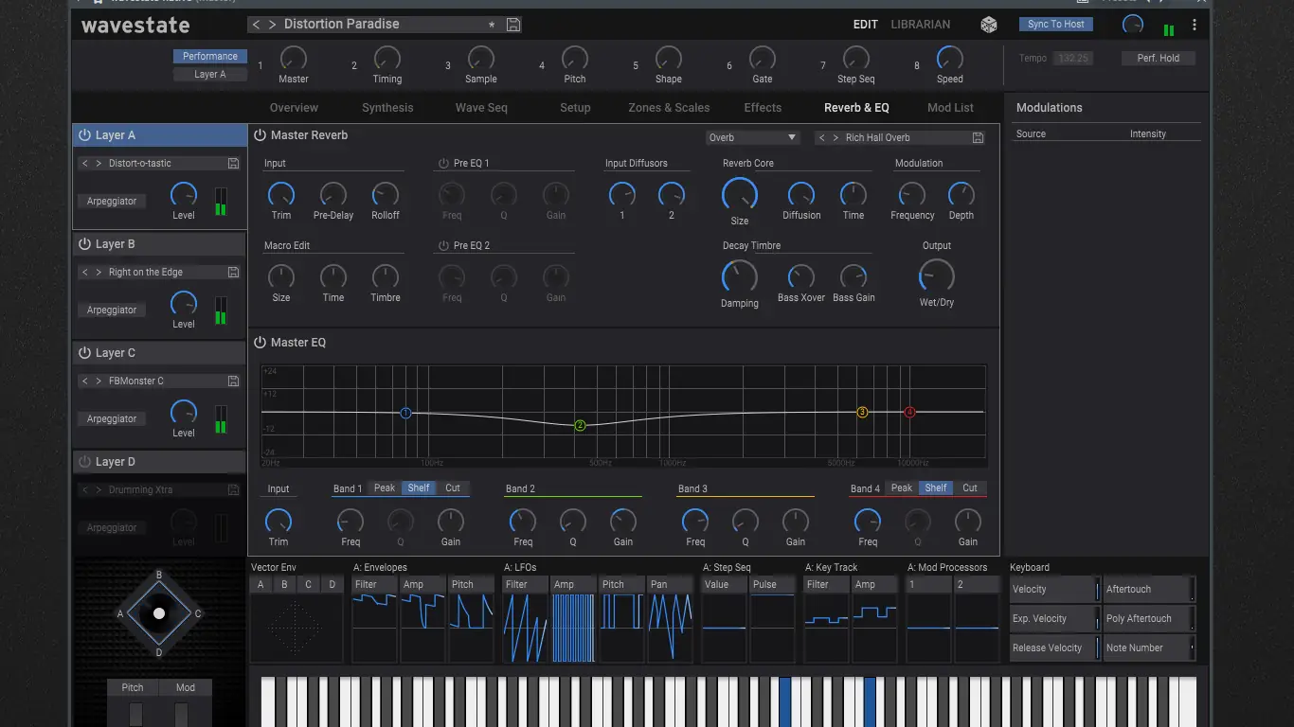
Task: Toggle Layer A power button
Action: pos(84,135)
